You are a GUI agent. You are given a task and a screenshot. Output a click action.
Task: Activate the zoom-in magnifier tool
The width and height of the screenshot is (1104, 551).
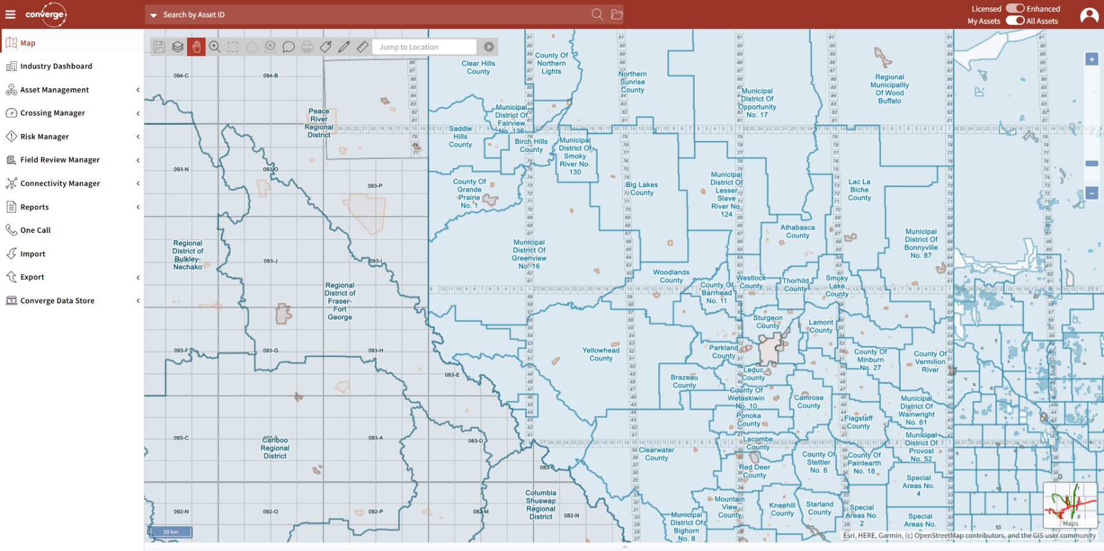point(214,47)
